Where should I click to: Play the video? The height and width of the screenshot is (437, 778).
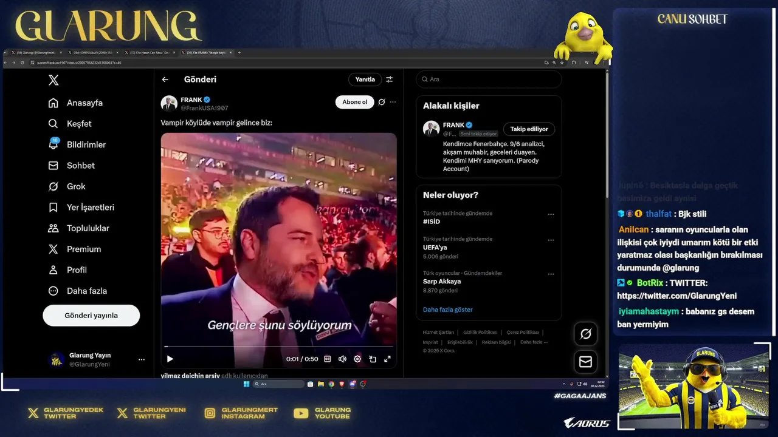point(170,359)
